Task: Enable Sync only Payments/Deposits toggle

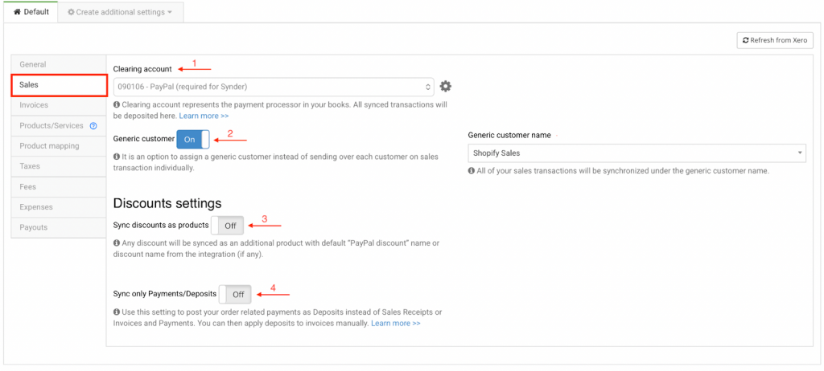Action: click(x=235, y=295)
